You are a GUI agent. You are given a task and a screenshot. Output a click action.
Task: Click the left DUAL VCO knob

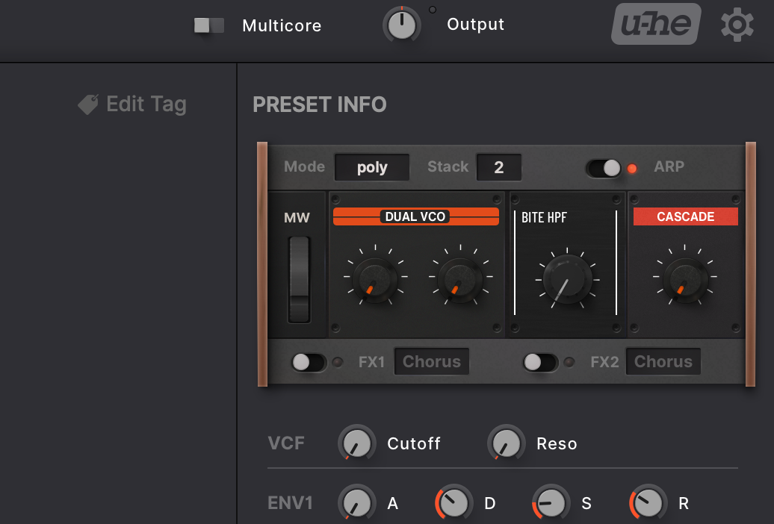point(375,278)
